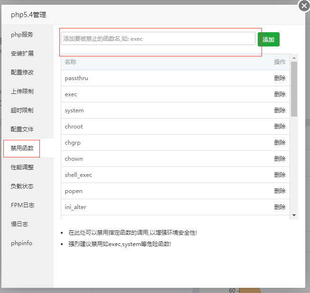The image size is (310, 293).
Task: Open 性能调整 settings
Action: tap(22, 167)
